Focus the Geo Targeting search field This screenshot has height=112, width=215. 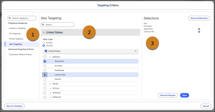point(57,24)
